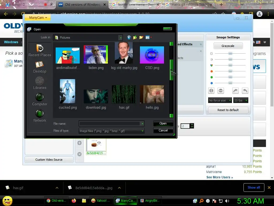This screenshot has height=206, width=274.
Task: Expand the File name dropdown arrow
Action: (142, 124)
